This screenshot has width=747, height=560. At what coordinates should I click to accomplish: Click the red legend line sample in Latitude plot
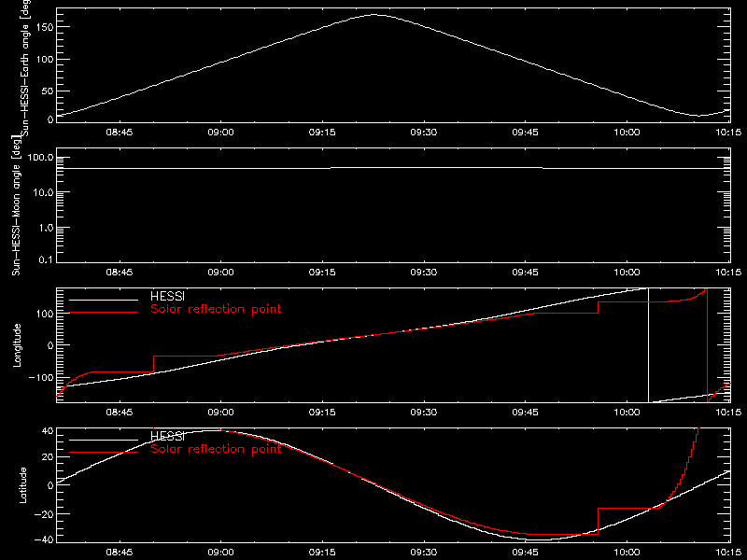point(104,452)
